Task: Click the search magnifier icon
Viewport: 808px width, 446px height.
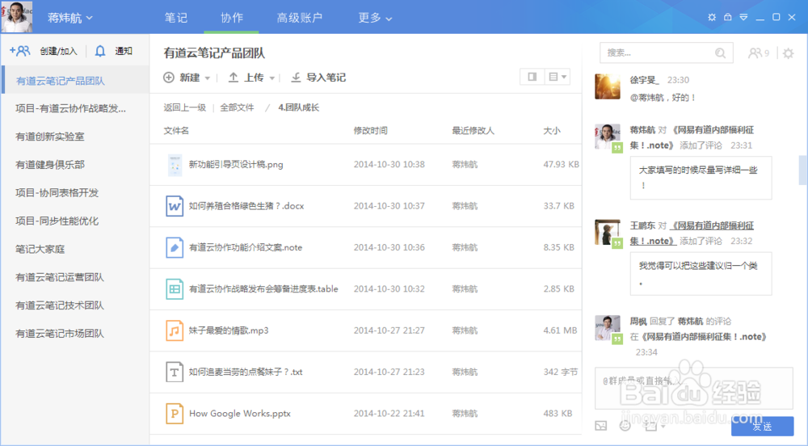Action: pyautogui.click(x=721, y=53)
